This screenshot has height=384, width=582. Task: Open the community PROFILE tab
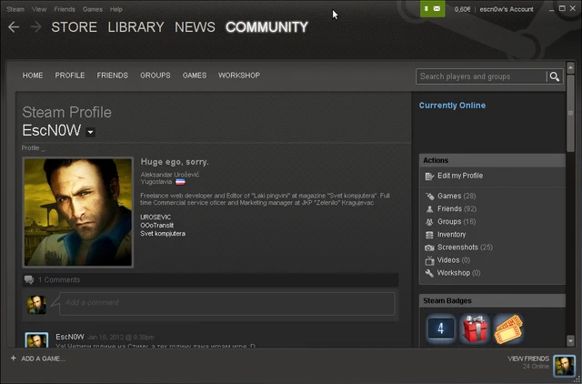(70, 76)
